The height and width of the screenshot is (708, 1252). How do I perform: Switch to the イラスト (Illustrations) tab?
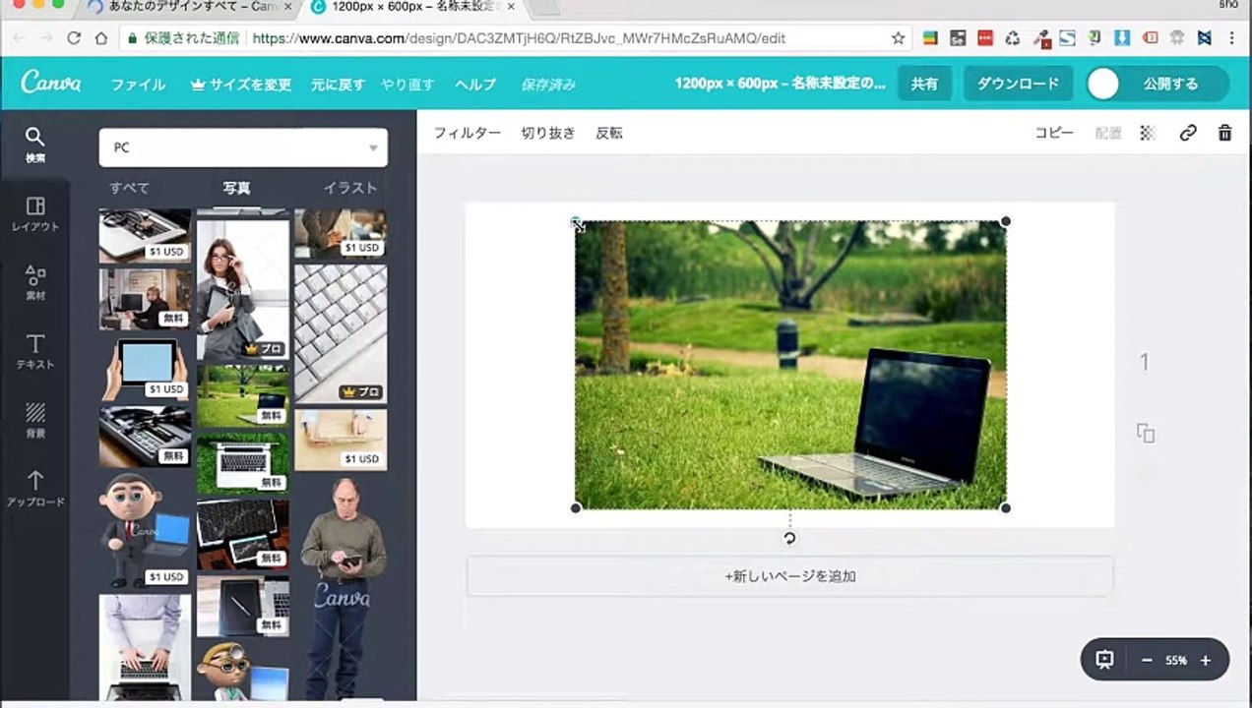point(350,188)
